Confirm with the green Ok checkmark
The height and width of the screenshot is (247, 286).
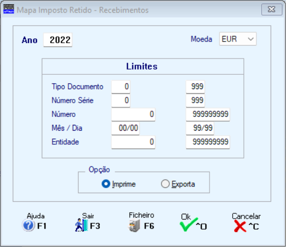(188, 224)
